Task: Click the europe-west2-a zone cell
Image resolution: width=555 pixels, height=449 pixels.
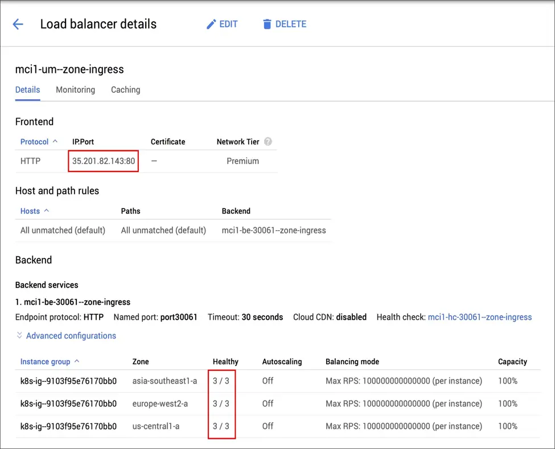Action: click(160, 403)
